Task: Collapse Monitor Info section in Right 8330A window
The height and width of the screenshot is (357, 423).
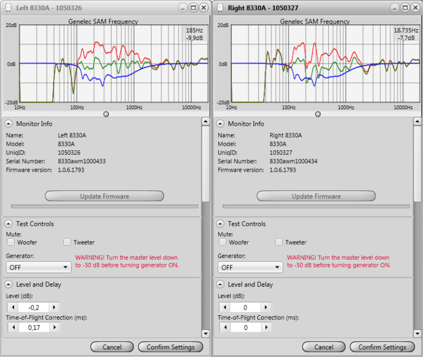Action: pos(221,124)
